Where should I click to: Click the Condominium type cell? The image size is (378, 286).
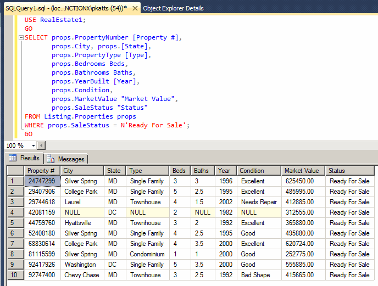coord(148,254)
